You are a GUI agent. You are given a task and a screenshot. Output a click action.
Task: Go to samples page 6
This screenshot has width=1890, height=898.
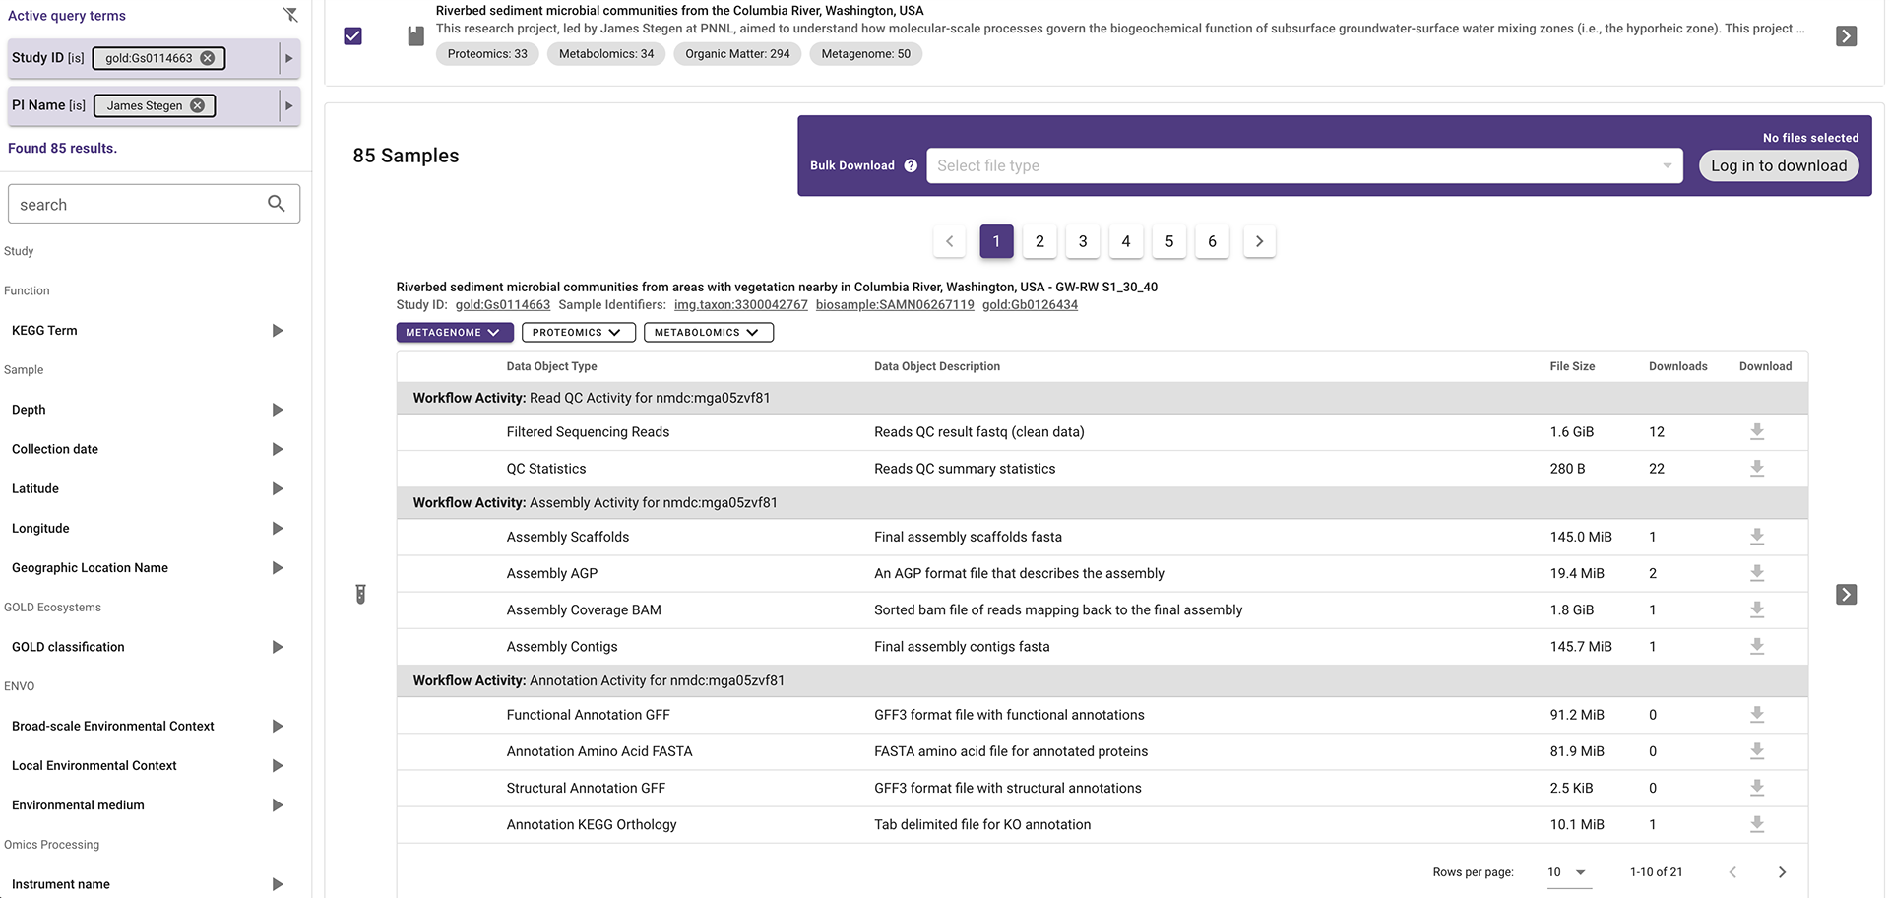[1212, 241]
